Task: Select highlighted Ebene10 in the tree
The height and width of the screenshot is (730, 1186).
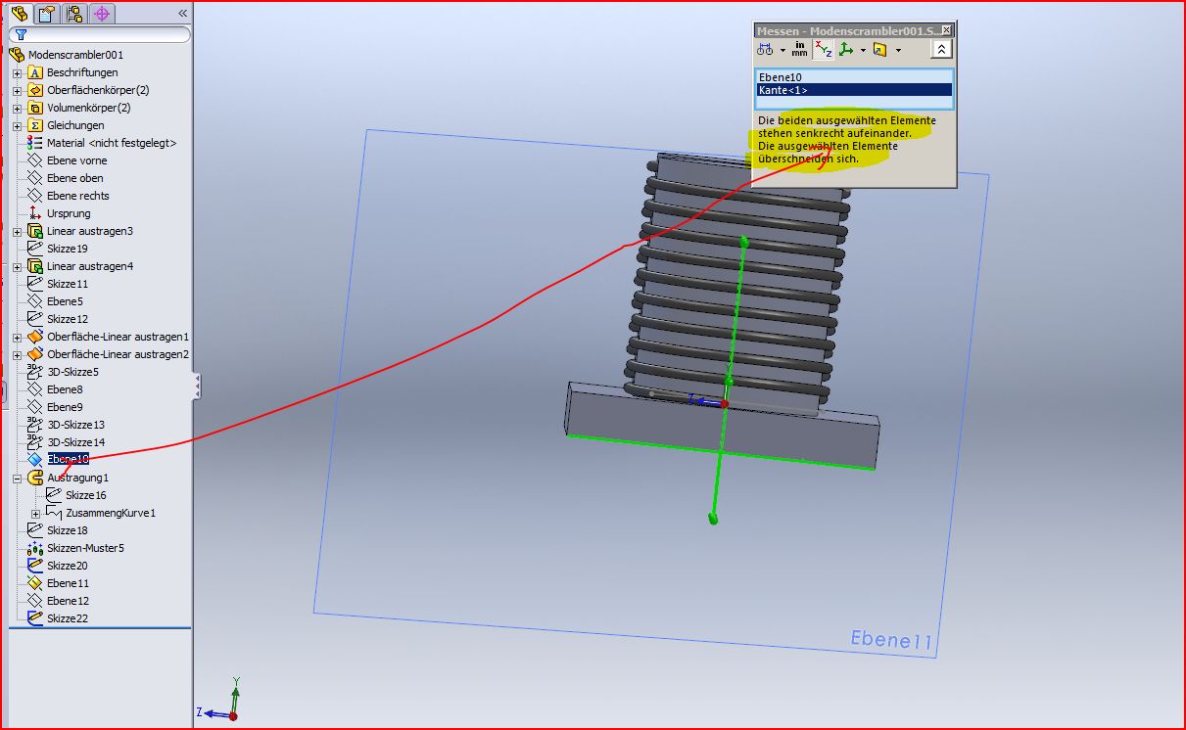Action: point(68,460)
